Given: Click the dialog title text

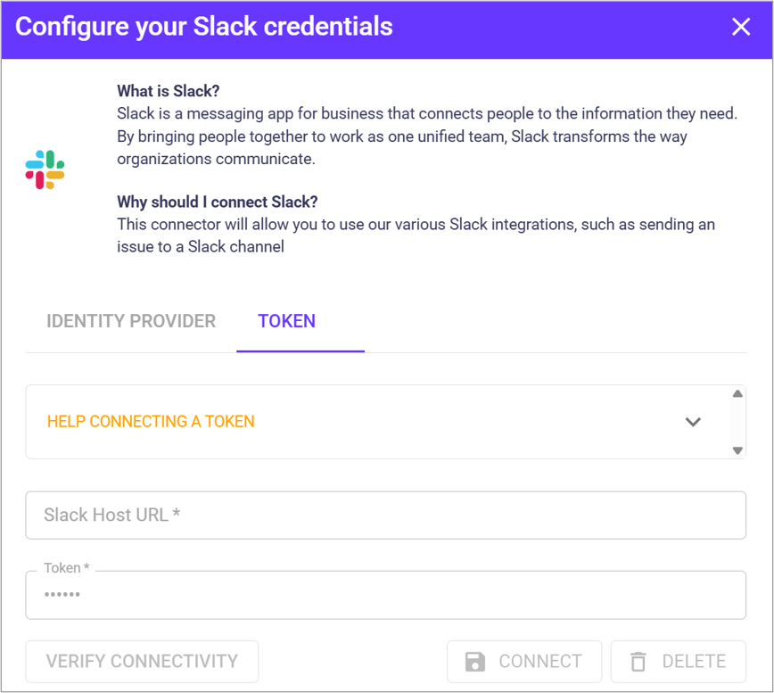Looking at the screenshot, I should pyautogui.click(x=204, y=27).
